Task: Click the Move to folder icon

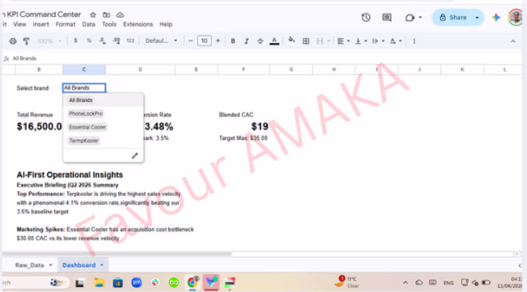Action: coord(106,15)
